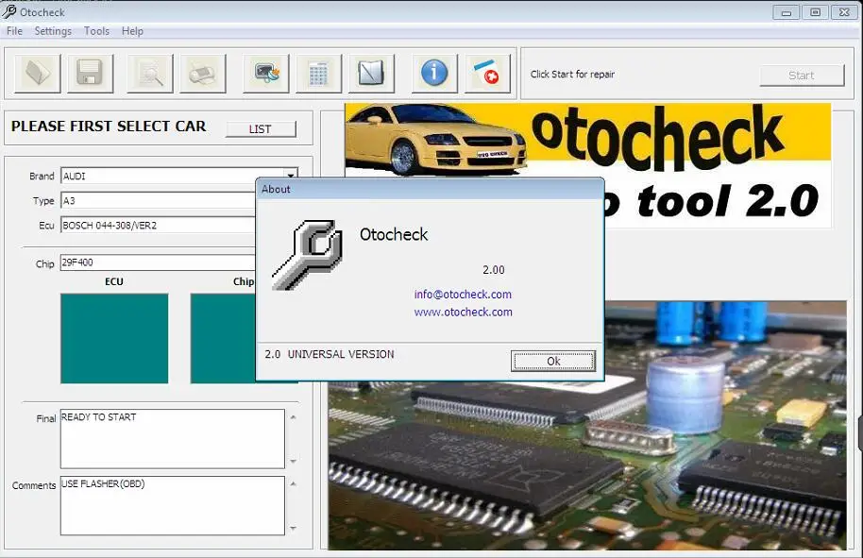Open the File menu
This screenshot has width=863, height=558.
point(14,31)
